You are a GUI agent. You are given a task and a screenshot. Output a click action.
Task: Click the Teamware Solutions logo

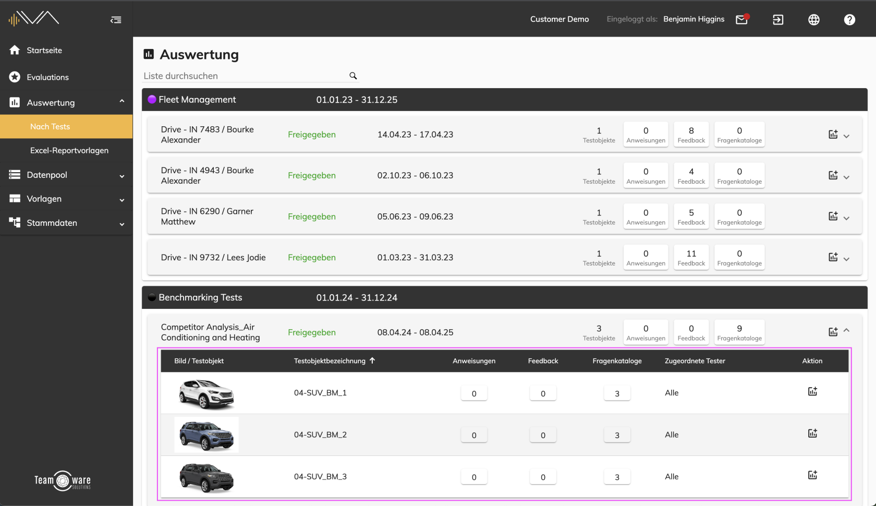[63, 480]
